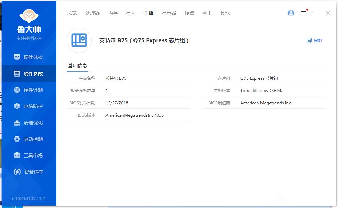The height and width of the screenshot is (208, 338).
Task: Click the BIOS版本 label
Action: [86, 115]
